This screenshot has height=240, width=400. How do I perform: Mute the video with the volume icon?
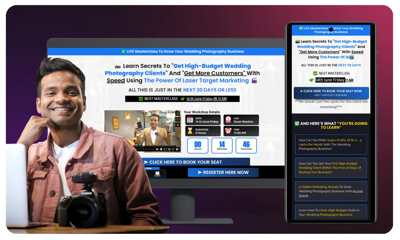point(157,149)
